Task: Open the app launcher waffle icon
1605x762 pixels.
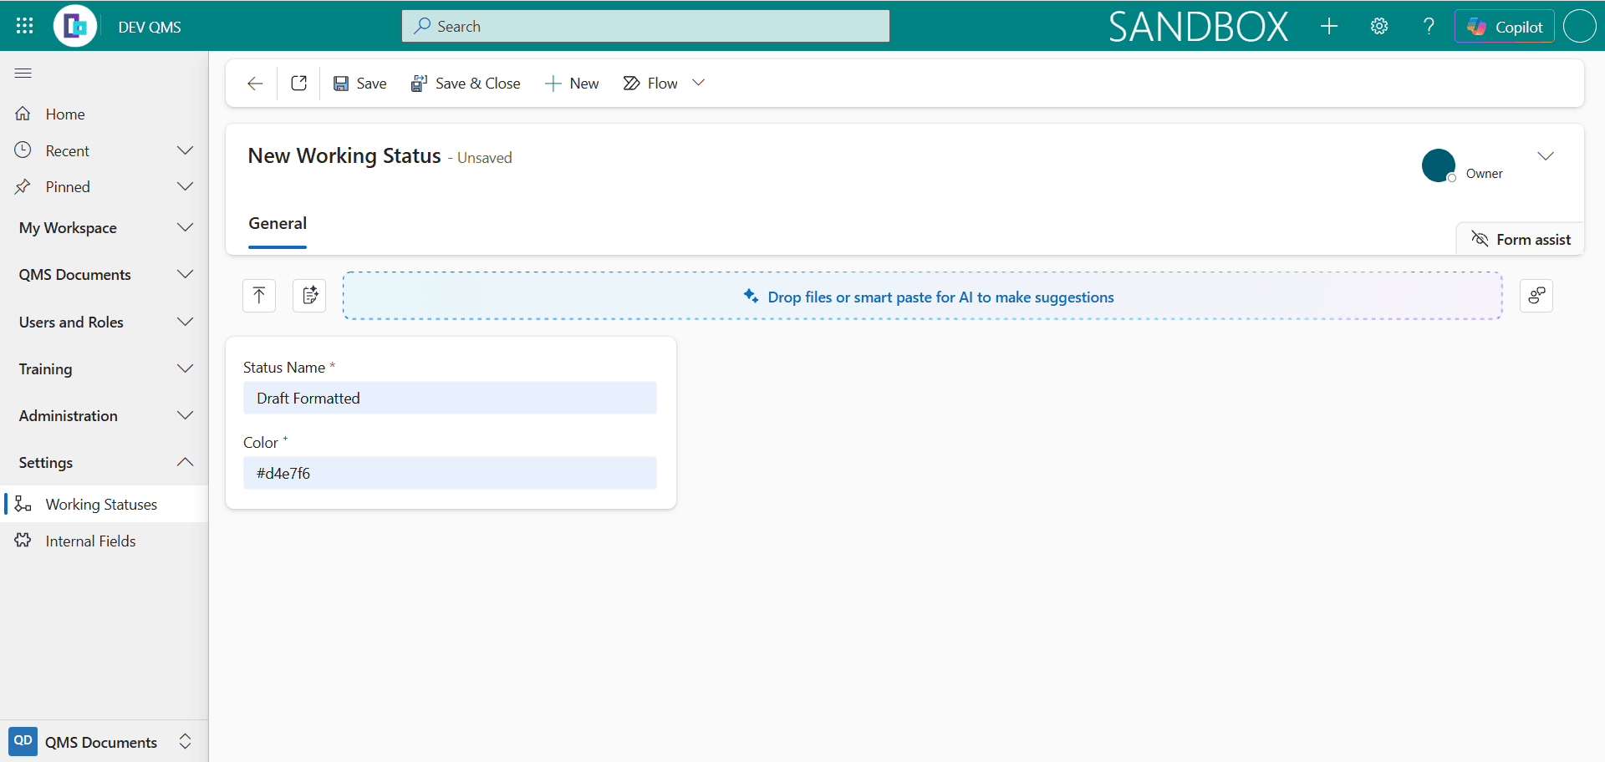Action: 24,26
